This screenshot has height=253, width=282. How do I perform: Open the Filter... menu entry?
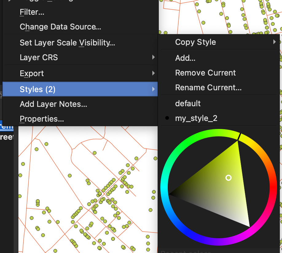(x=32, y=12)
